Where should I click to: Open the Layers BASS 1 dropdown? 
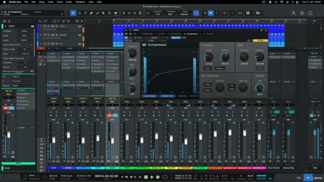[26, 40]
